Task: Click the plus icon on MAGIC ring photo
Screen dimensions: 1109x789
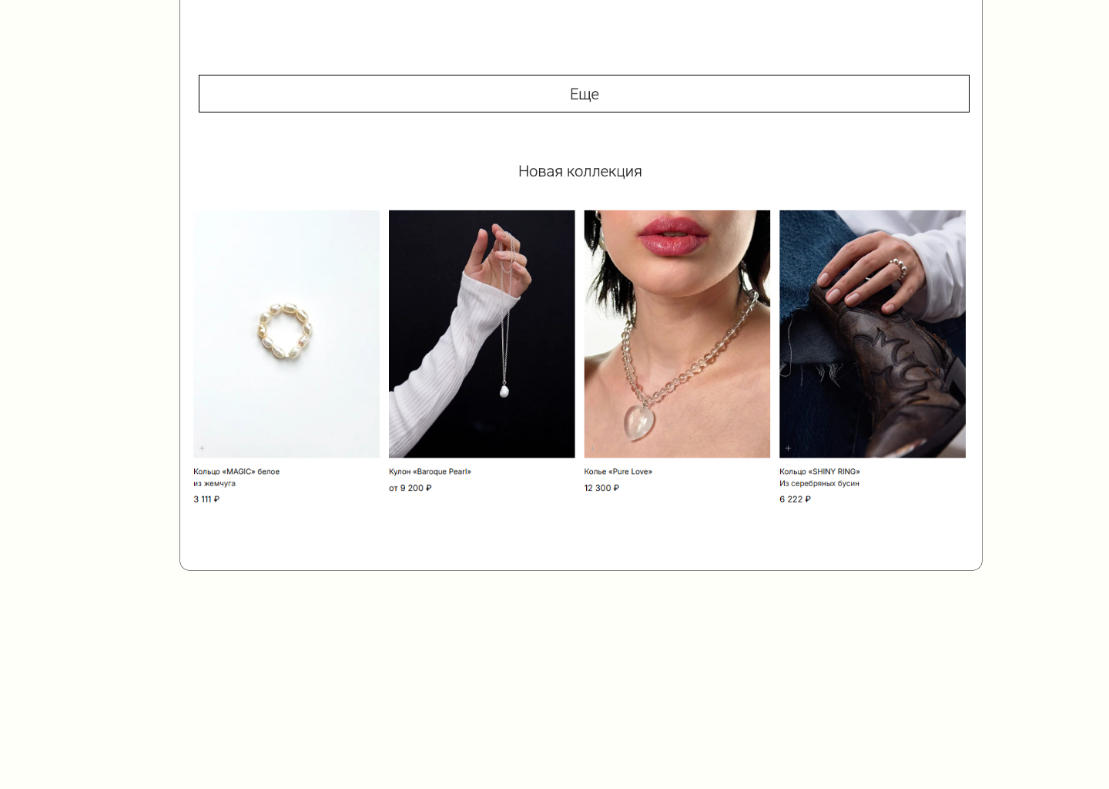Action: pyautogui.click(x=202, y=448)
